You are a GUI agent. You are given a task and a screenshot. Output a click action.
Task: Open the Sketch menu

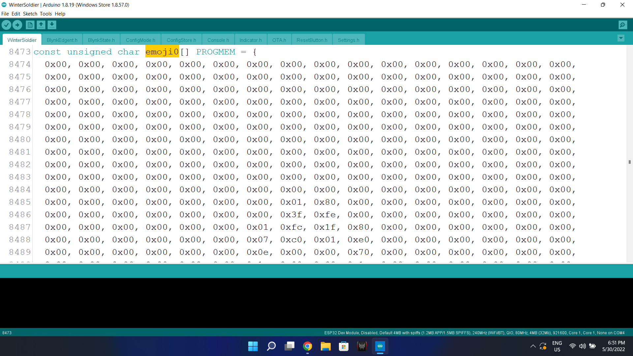click(30, 14)
